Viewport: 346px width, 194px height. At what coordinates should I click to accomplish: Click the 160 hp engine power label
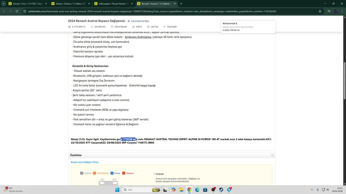click(154, 27)
